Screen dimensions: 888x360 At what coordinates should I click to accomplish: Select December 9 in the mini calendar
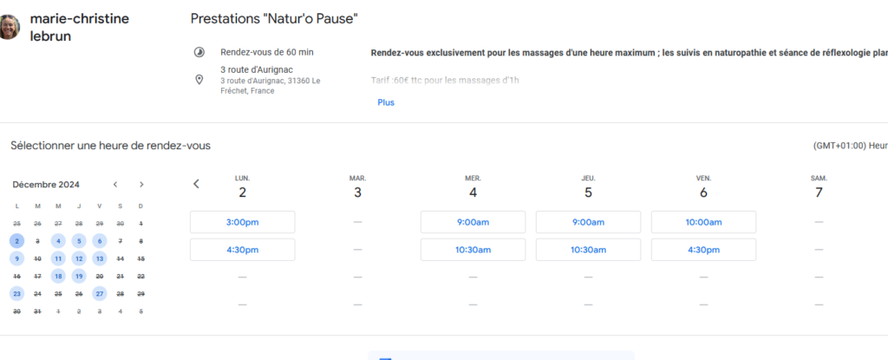click(x=16, y=259)
